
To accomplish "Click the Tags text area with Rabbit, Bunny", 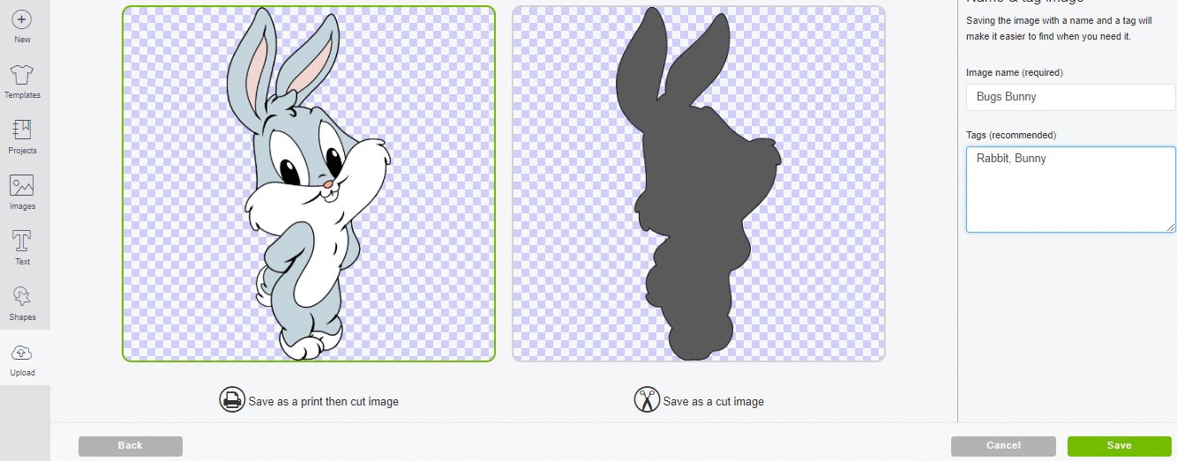I will (1070, 190).
